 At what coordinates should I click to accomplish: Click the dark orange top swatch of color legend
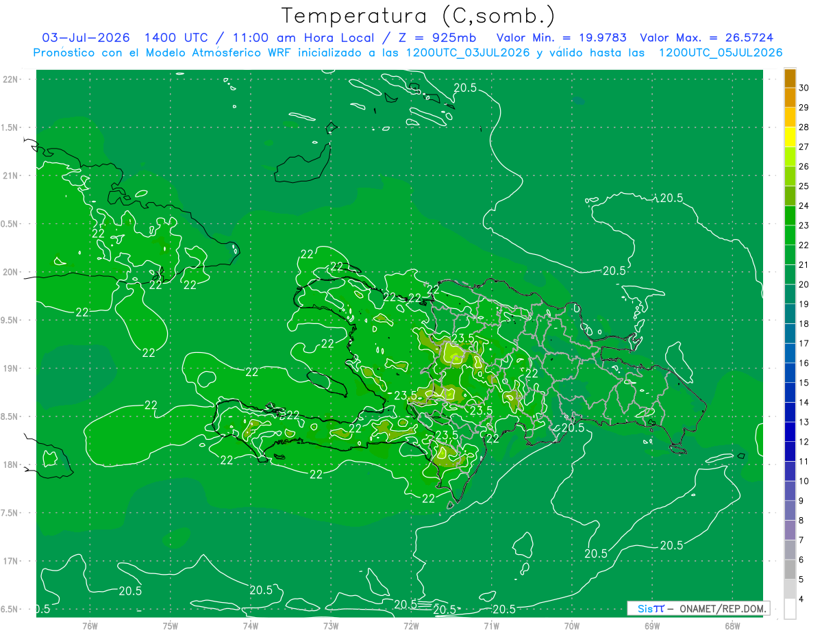click(790, 77)
